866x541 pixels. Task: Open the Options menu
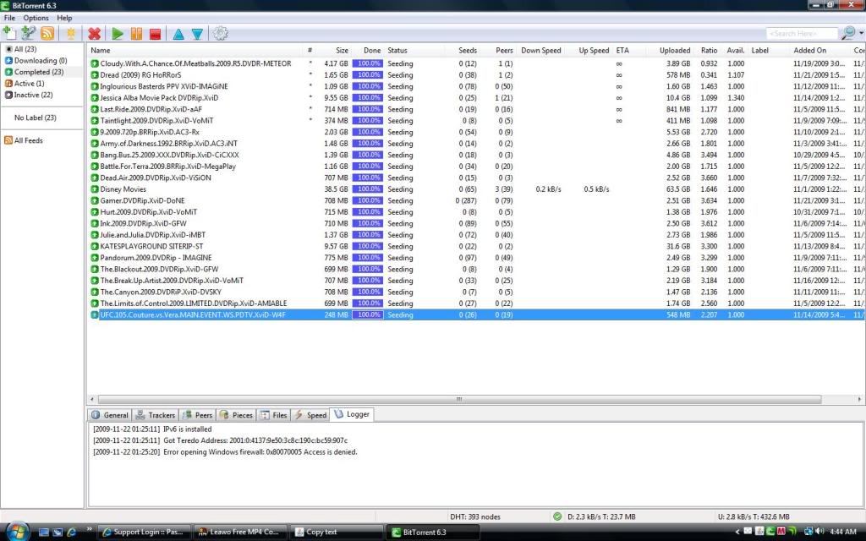click(36, 18)
